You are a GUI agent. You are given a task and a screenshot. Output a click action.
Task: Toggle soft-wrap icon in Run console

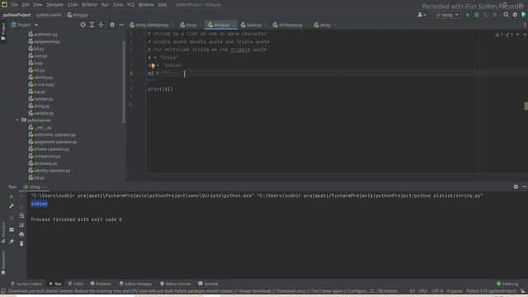point(21,215)
